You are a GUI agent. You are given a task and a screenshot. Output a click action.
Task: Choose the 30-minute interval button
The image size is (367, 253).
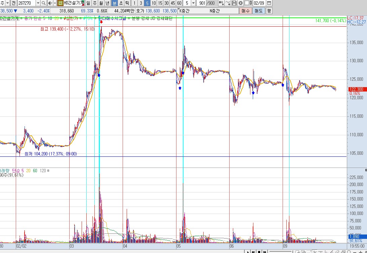(166, 3)
